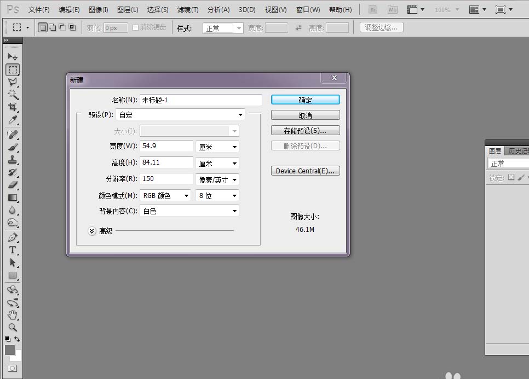The height and width of the screenshot is (379, 529).
Task: Toggle lock transparent pixels in Layers panel
Action: coord(511,177)
